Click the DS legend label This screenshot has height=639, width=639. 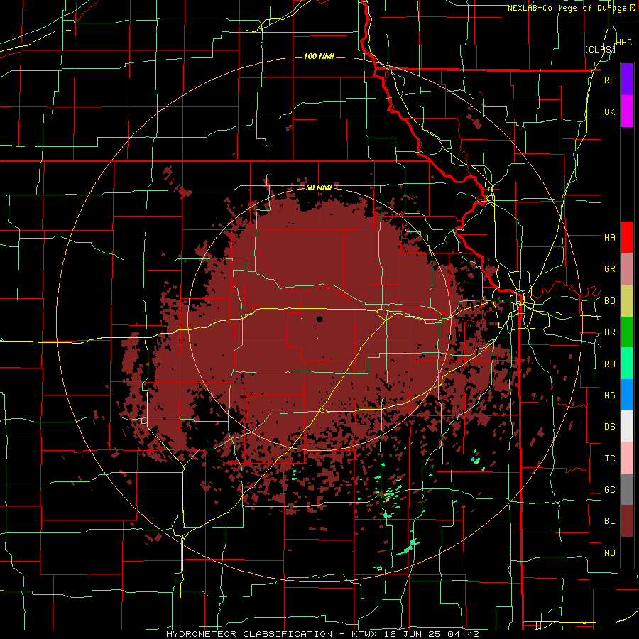(609, 427)
